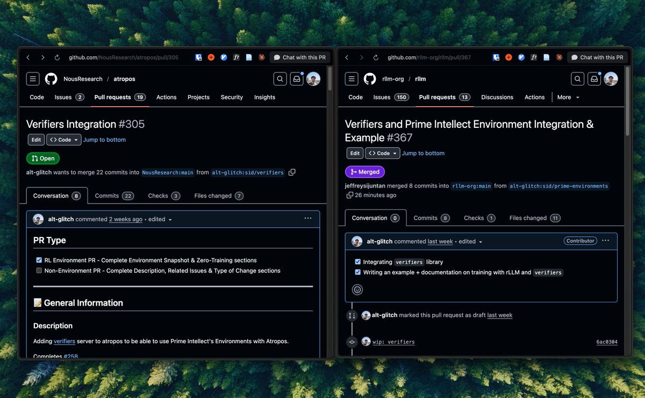
Task: Toggle the Integrating verifiers library task item
Action: pos(357,262)
